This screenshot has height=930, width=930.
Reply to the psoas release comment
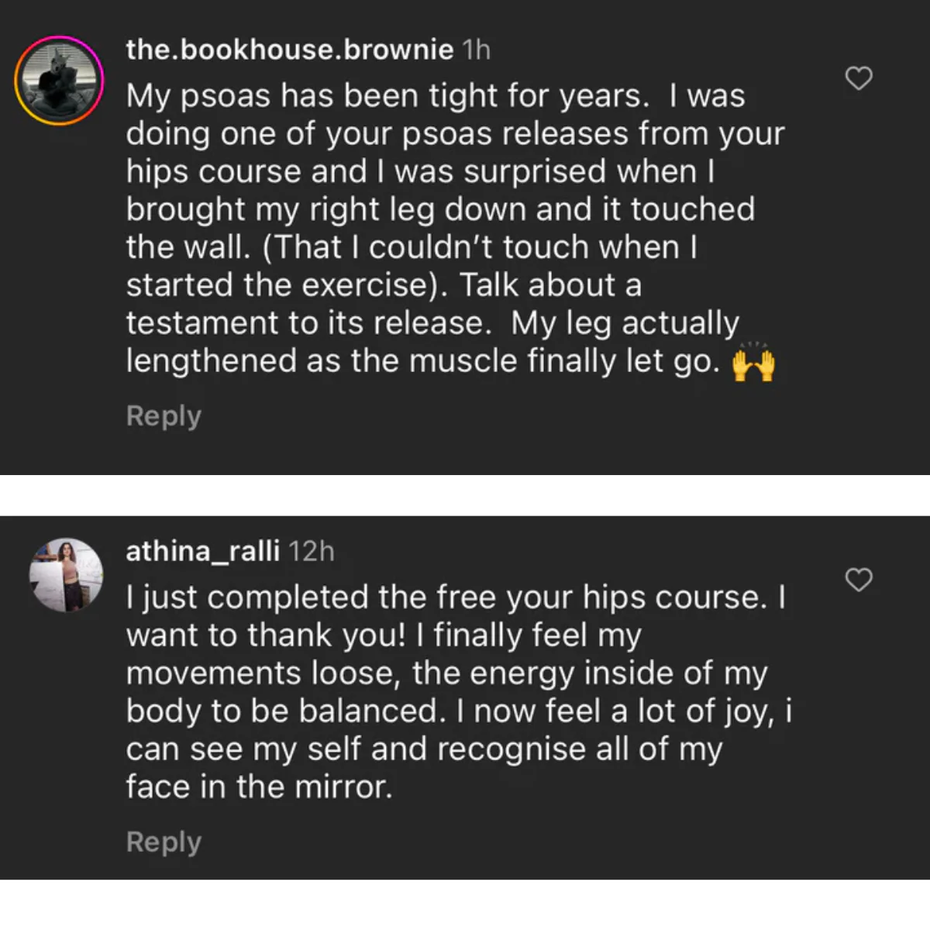coord(164,416)
